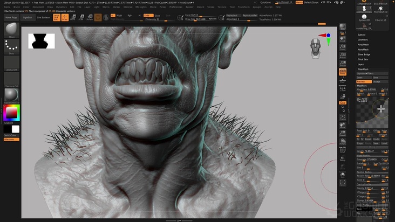Click the Xpose icon on right shelf
Viewport: 395px width, 222px height.
click(343, 183)
